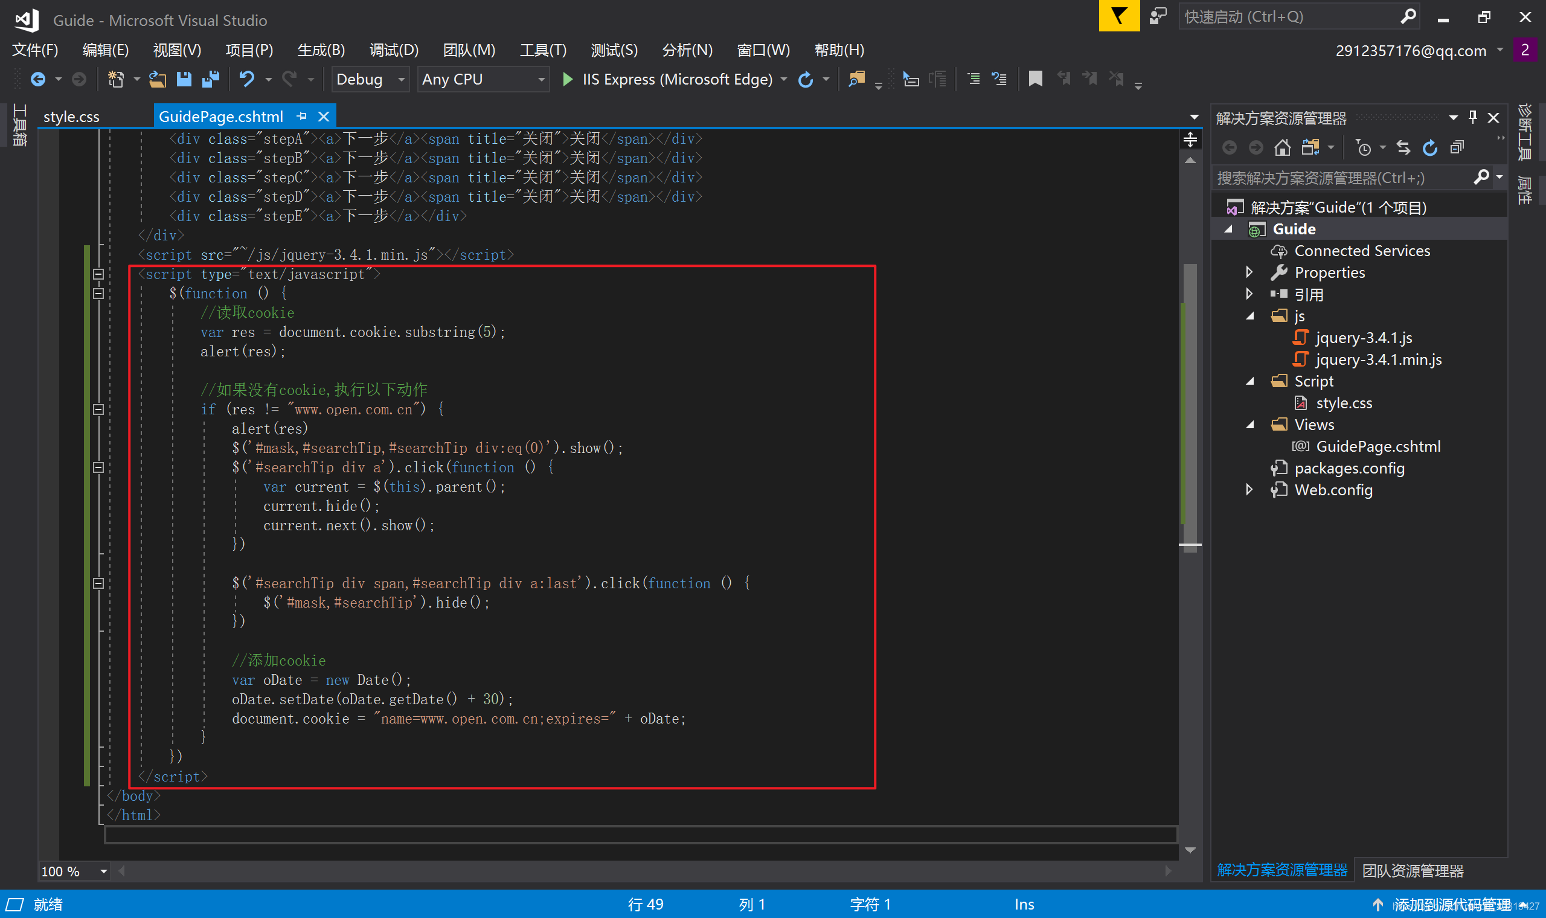
Task: Click the Save All toolbar icon
Action: 211,79
